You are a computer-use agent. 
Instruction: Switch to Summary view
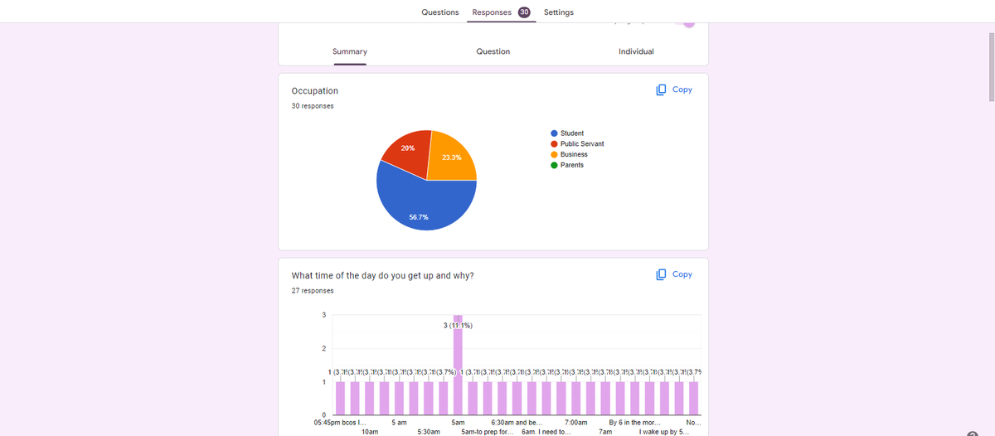pos(350,51)
